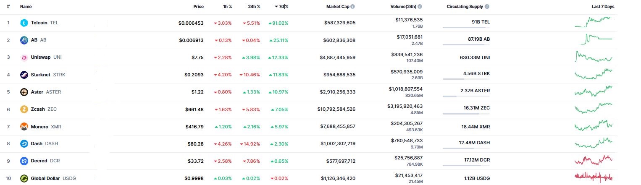The width and height of the screenshot is (641, 185).
Task: Click the Zcash coin logo icon
Action: [x=24, y=109]
